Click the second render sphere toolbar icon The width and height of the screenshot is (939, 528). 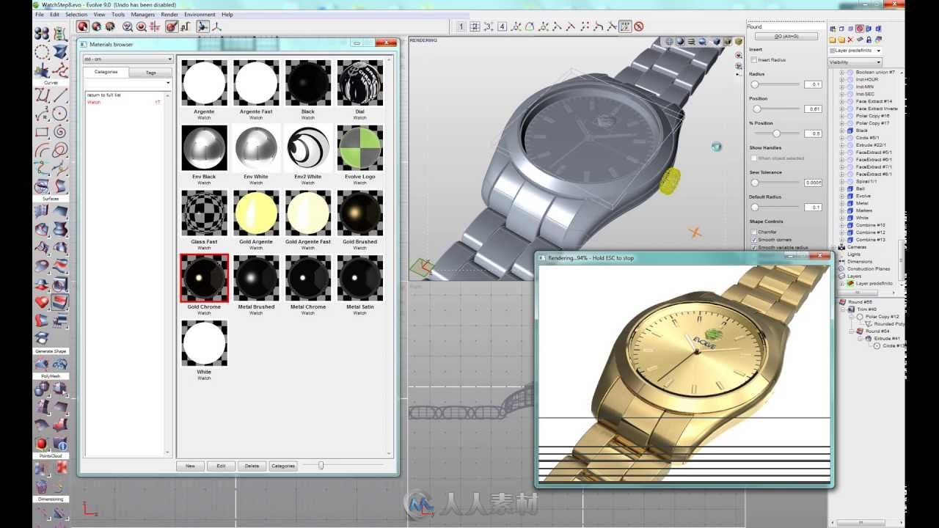[97, 26]
